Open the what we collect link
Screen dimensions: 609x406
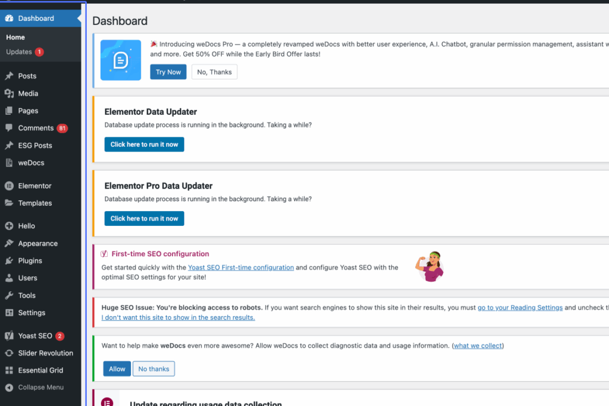point(478,345)
